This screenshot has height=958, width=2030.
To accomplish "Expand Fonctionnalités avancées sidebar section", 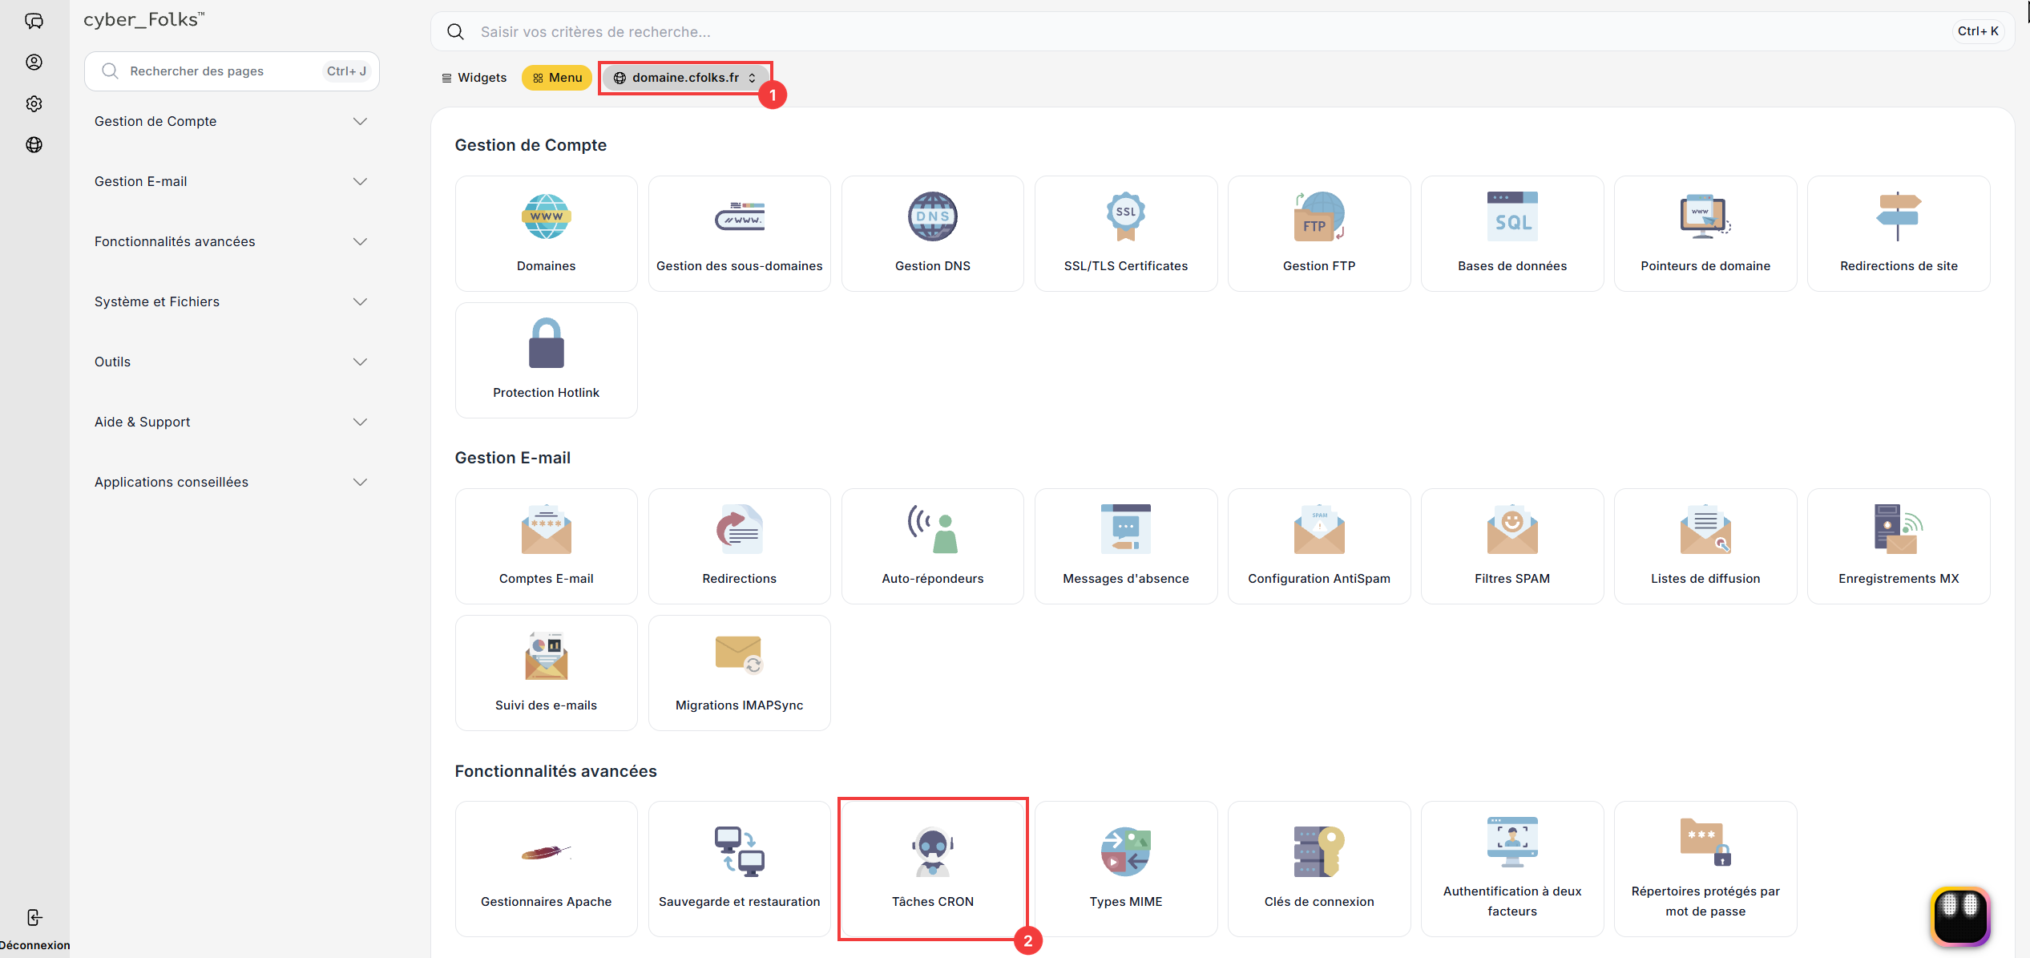I will (231, 241).
